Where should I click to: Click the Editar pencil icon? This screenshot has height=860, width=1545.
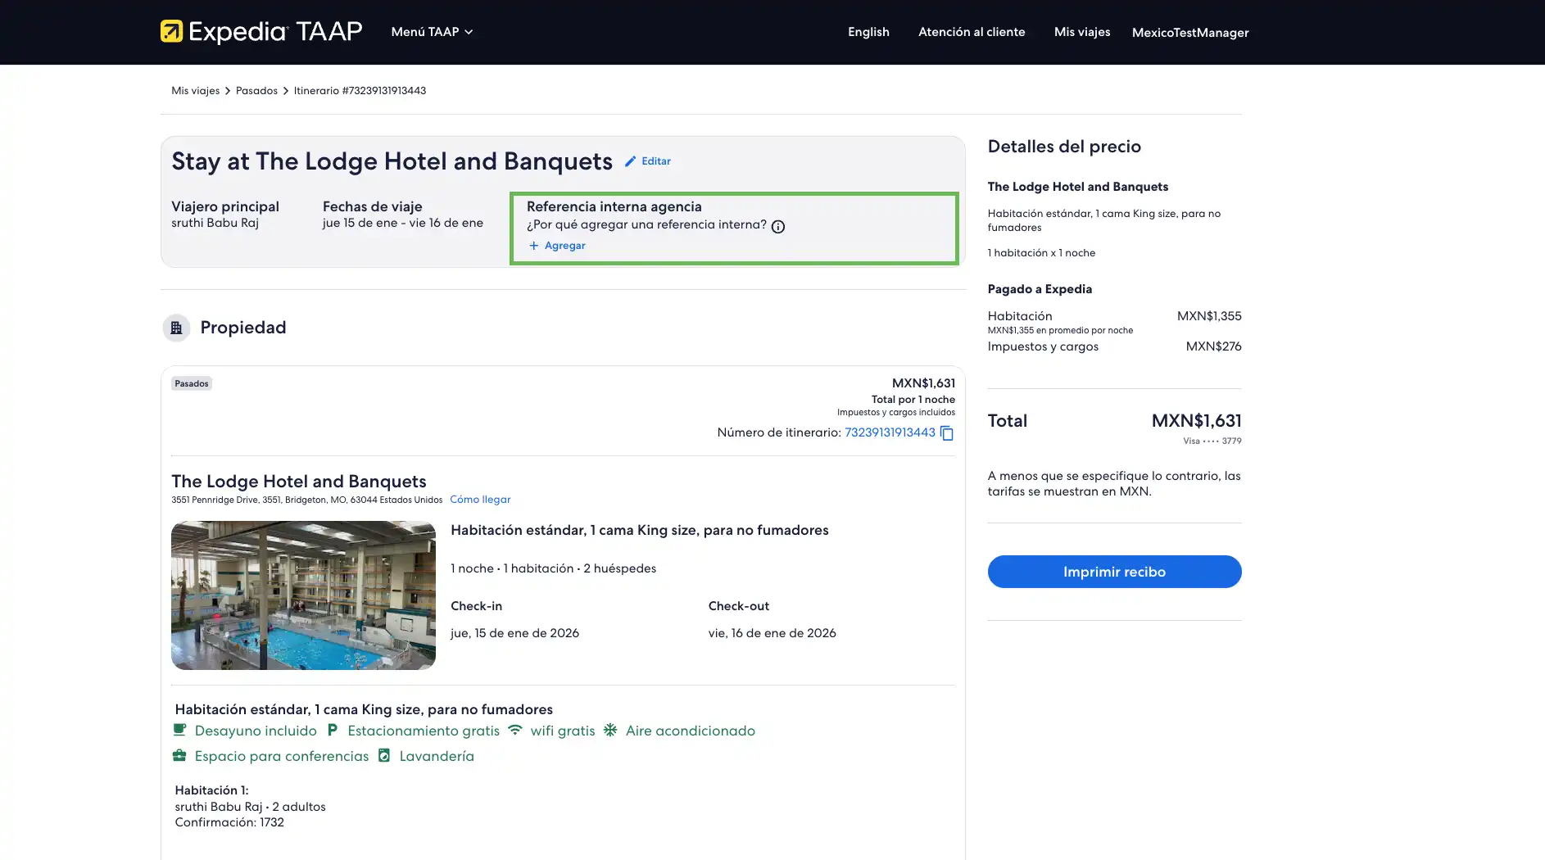click(x=630, y=161)
